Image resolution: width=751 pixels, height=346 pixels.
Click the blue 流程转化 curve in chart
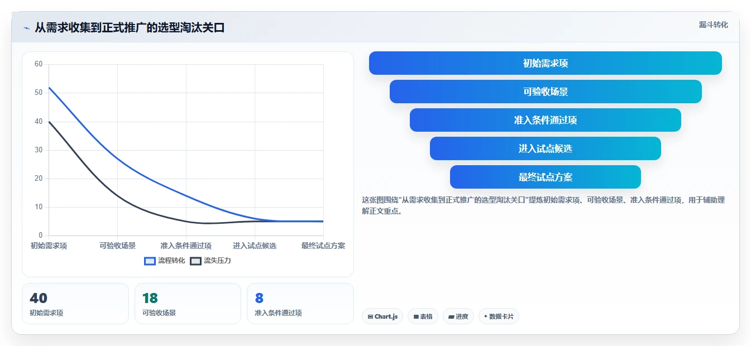117,158
